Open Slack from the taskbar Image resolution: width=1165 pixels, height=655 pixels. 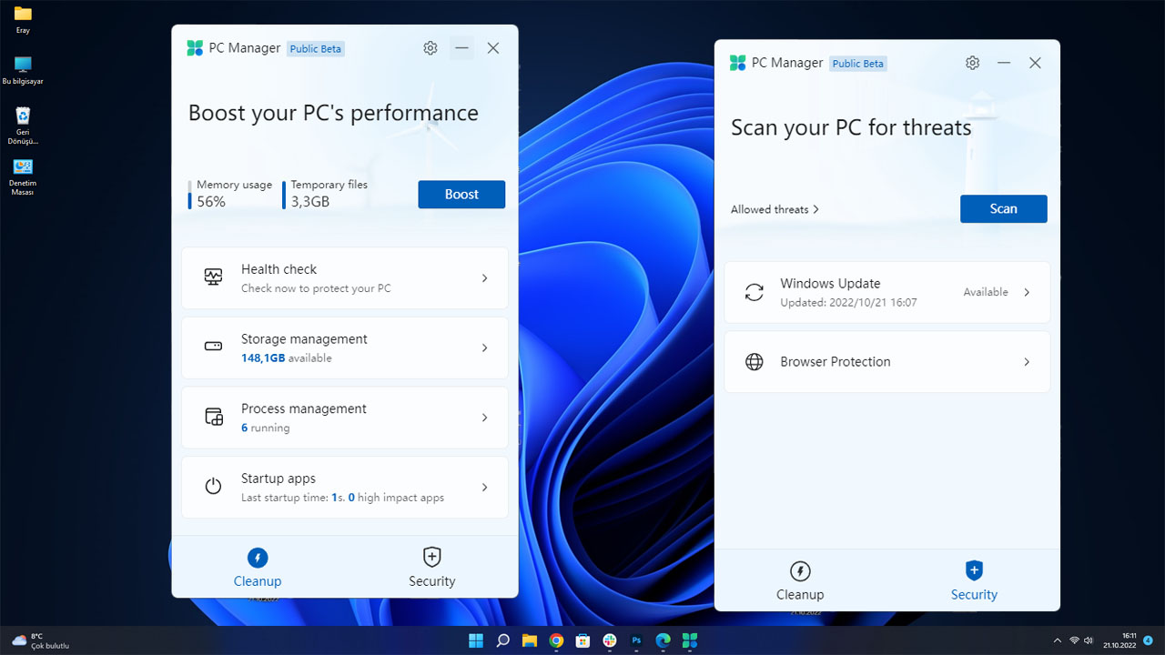click(609, 640)
